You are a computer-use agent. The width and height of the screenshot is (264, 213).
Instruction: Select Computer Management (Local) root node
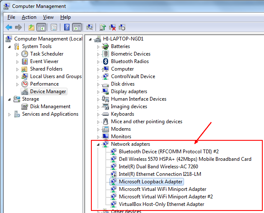coord(48,39)
